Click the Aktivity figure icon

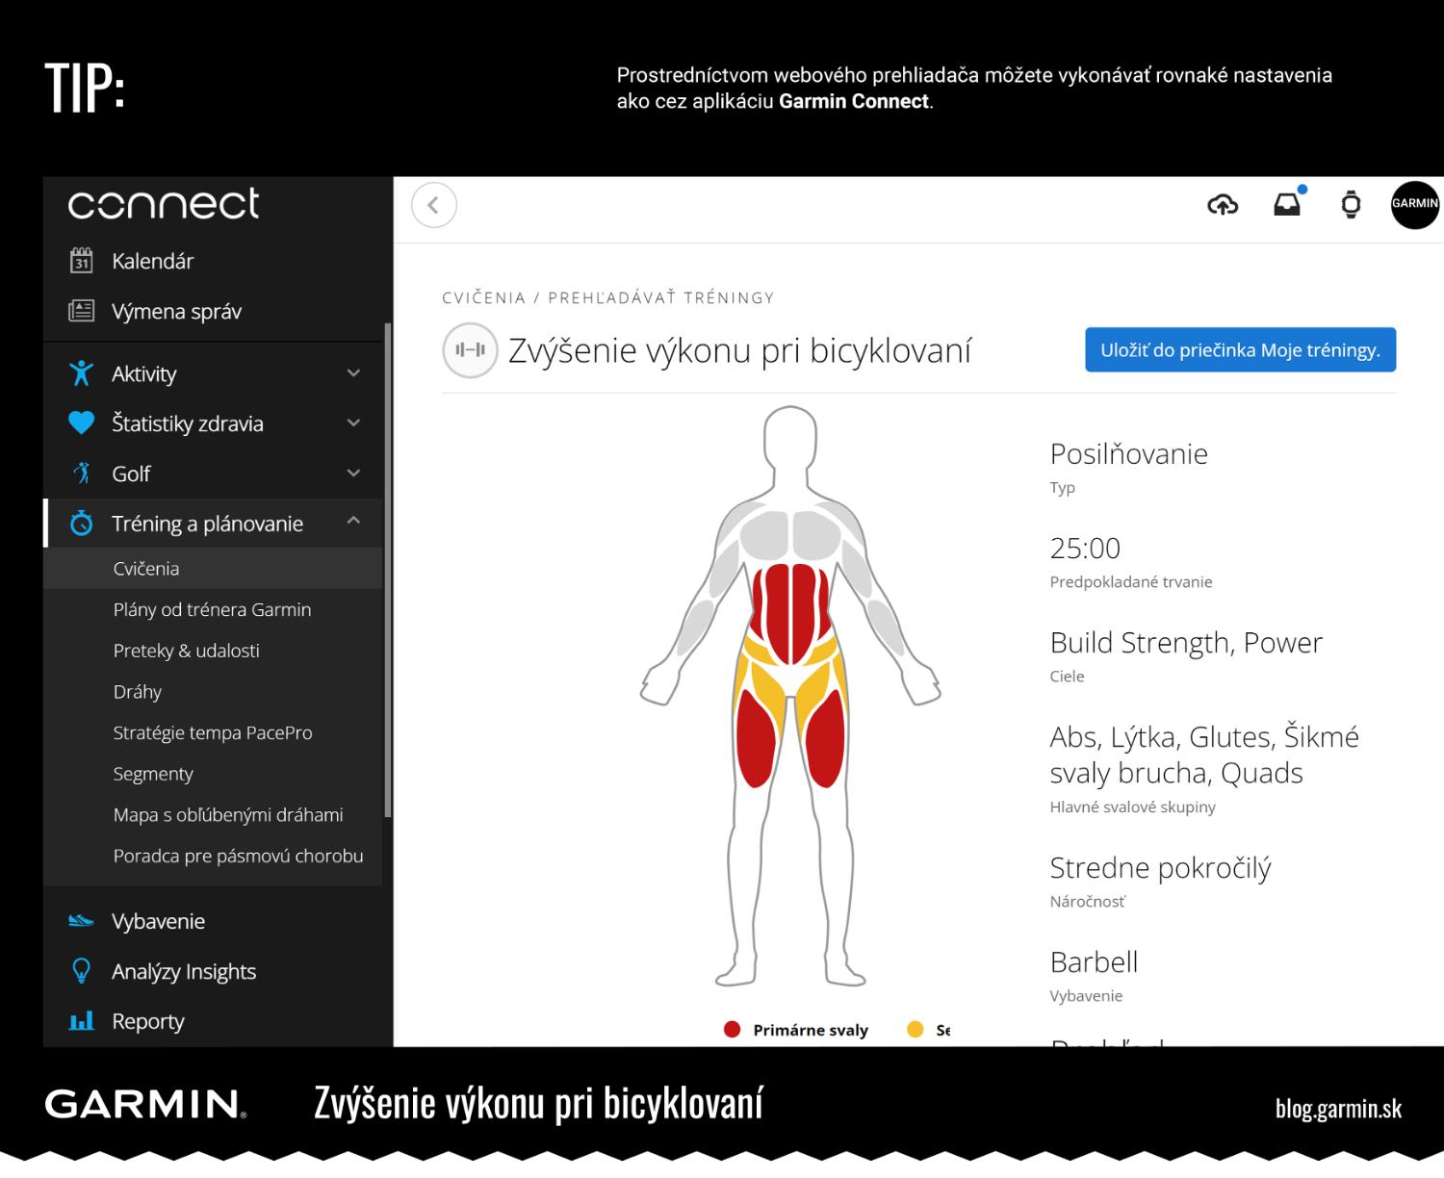pyautogui.click(x=82, y=373)
